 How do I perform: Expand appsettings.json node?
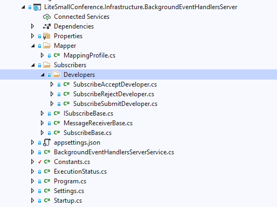(x=32, y=142)
